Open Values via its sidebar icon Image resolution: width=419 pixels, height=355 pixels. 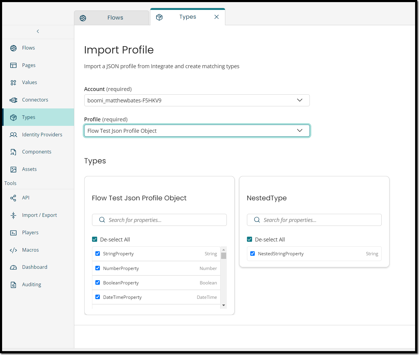[14, 83]
